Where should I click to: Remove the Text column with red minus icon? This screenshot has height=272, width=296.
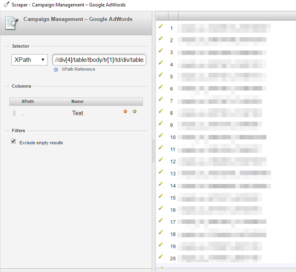(x=126, y=112)
